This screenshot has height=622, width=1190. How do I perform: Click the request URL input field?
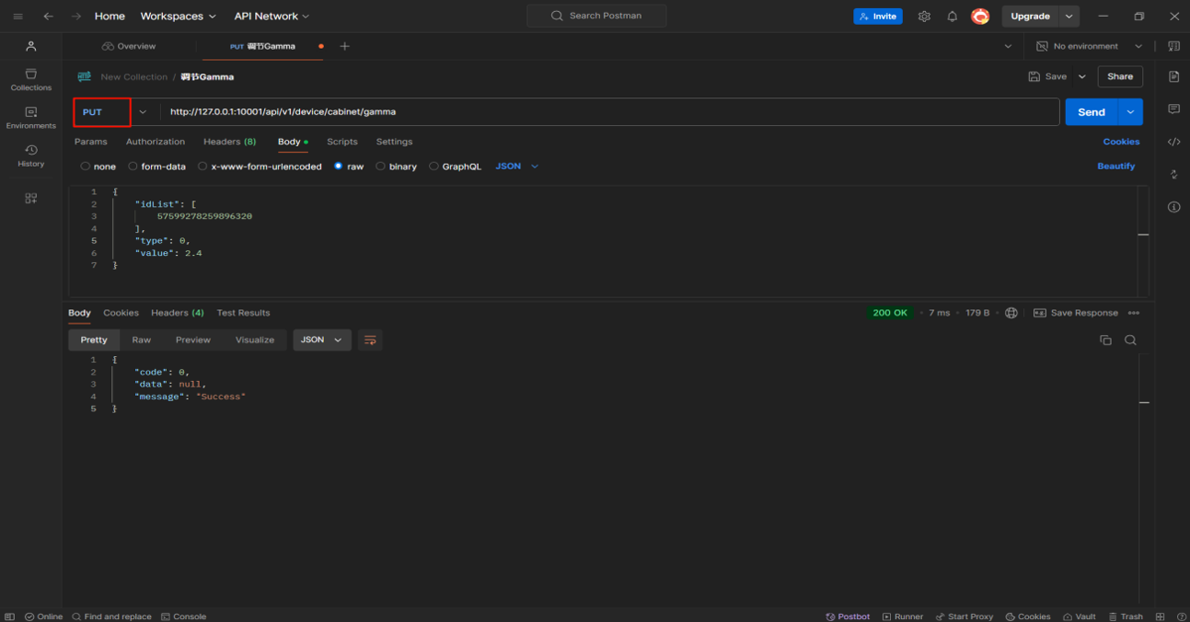pyautogui.click(x=607, y=112)
